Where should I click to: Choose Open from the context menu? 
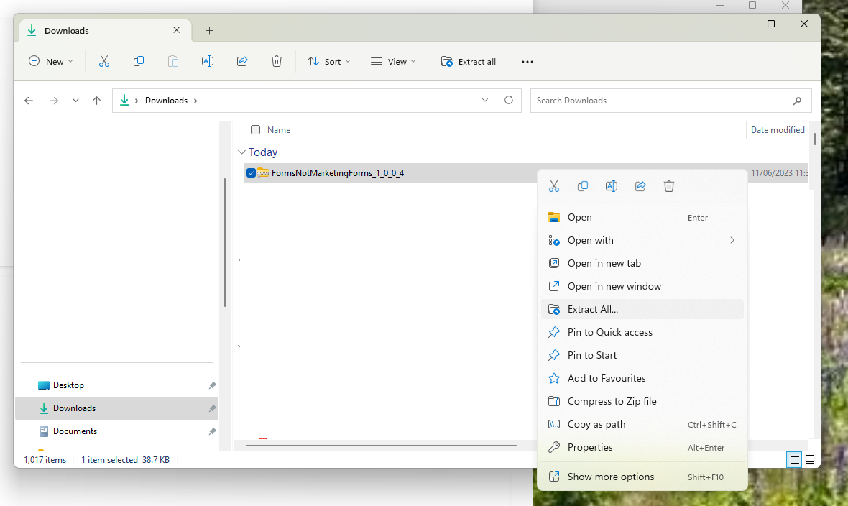642,218
